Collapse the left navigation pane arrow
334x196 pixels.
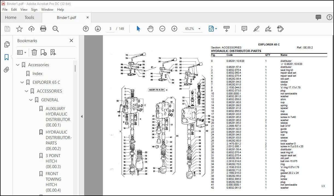coord(81,116)
